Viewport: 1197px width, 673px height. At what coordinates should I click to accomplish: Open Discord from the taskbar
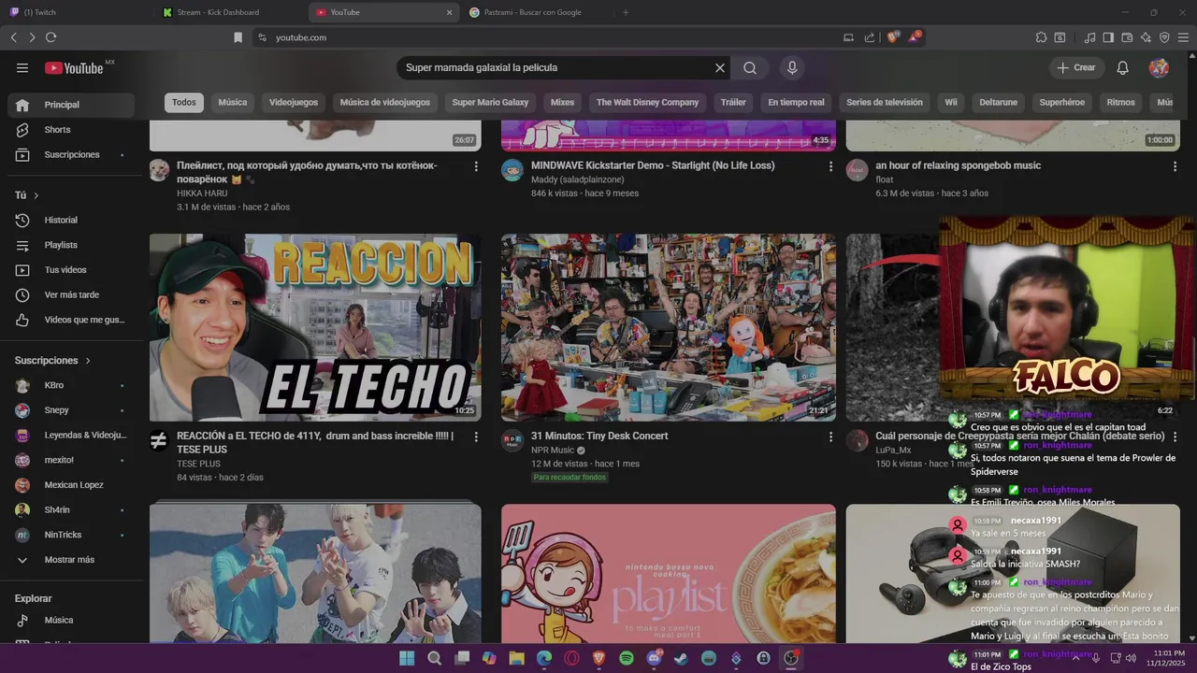click(x=654, y=658)
